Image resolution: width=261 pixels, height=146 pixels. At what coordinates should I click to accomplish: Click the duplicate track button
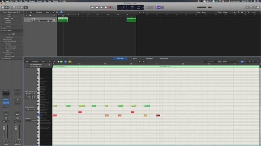click(30, 15)
